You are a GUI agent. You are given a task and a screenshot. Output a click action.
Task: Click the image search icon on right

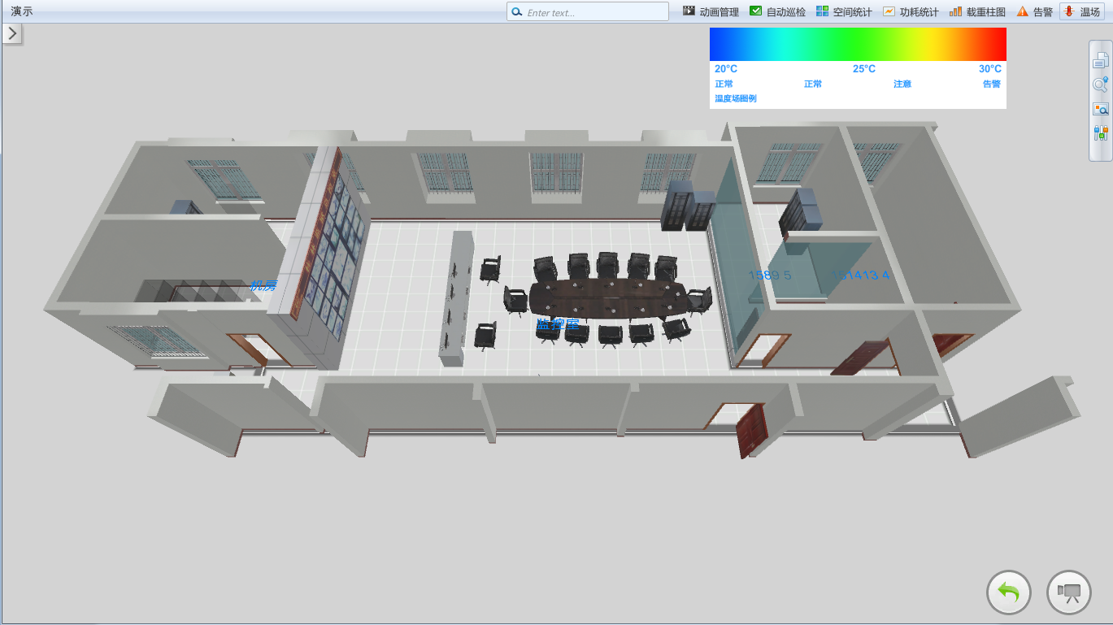[1100, 108]
